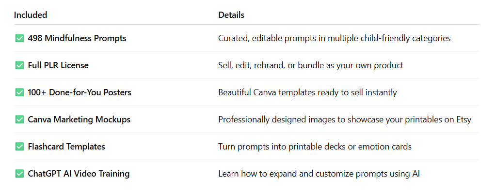The image size is (495, 194).
Task: Select the Full PLR License label
Action: coord(58,65)
